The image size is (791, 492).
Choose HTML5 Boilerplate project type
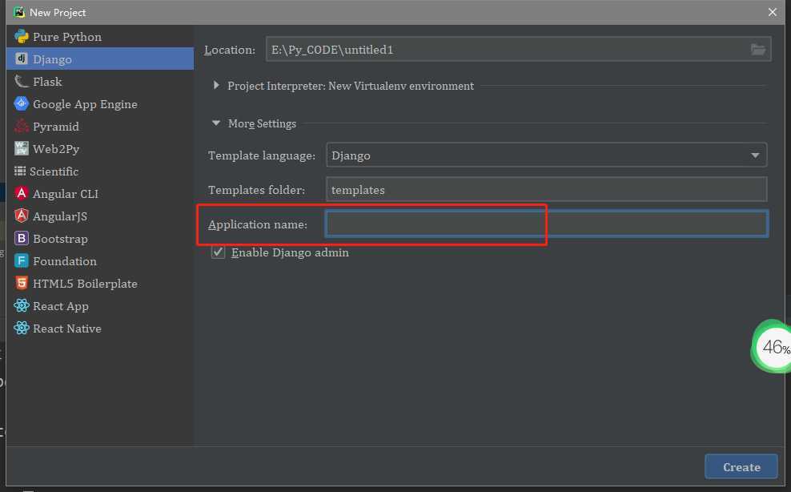click(85, 284)
